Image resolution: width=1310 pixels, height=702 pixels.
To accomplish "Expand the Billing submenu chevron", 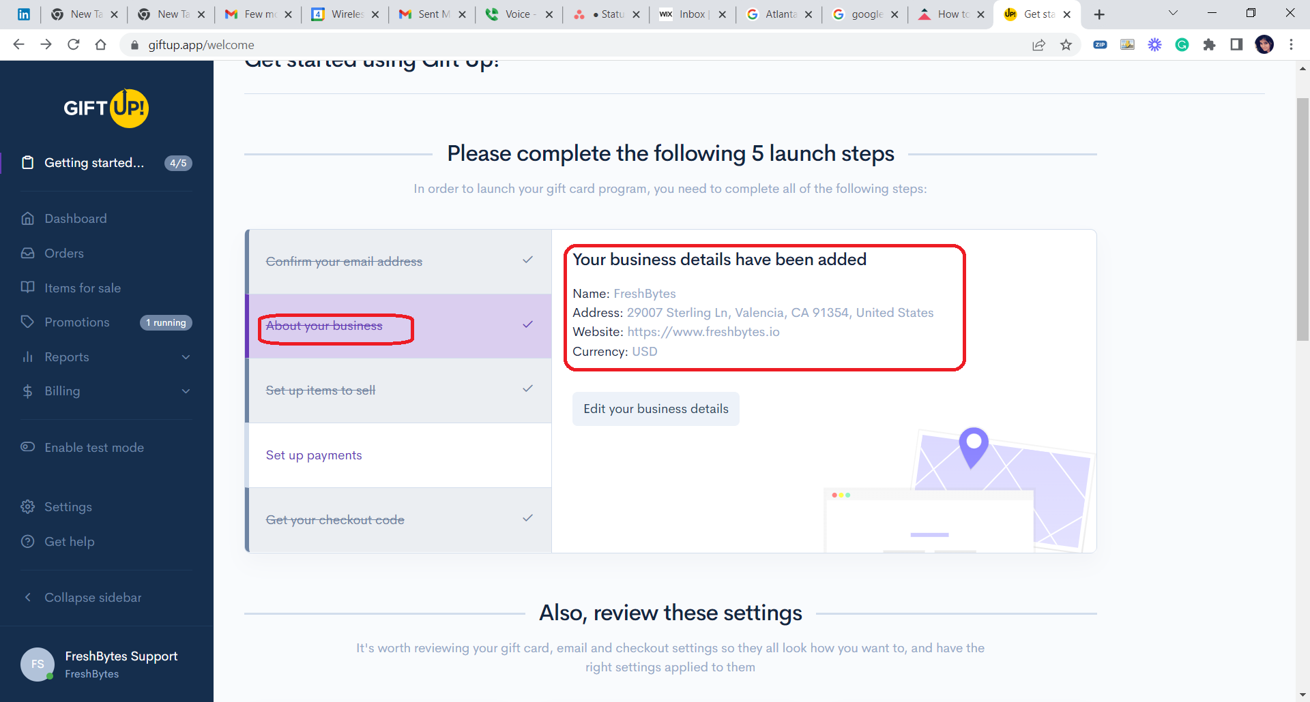I will [x=186, y=391].
